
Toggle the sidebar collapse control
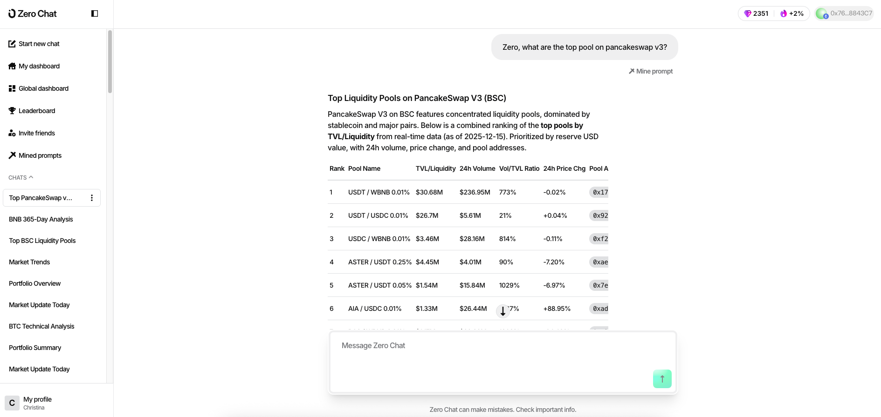[x=95, y=13]
